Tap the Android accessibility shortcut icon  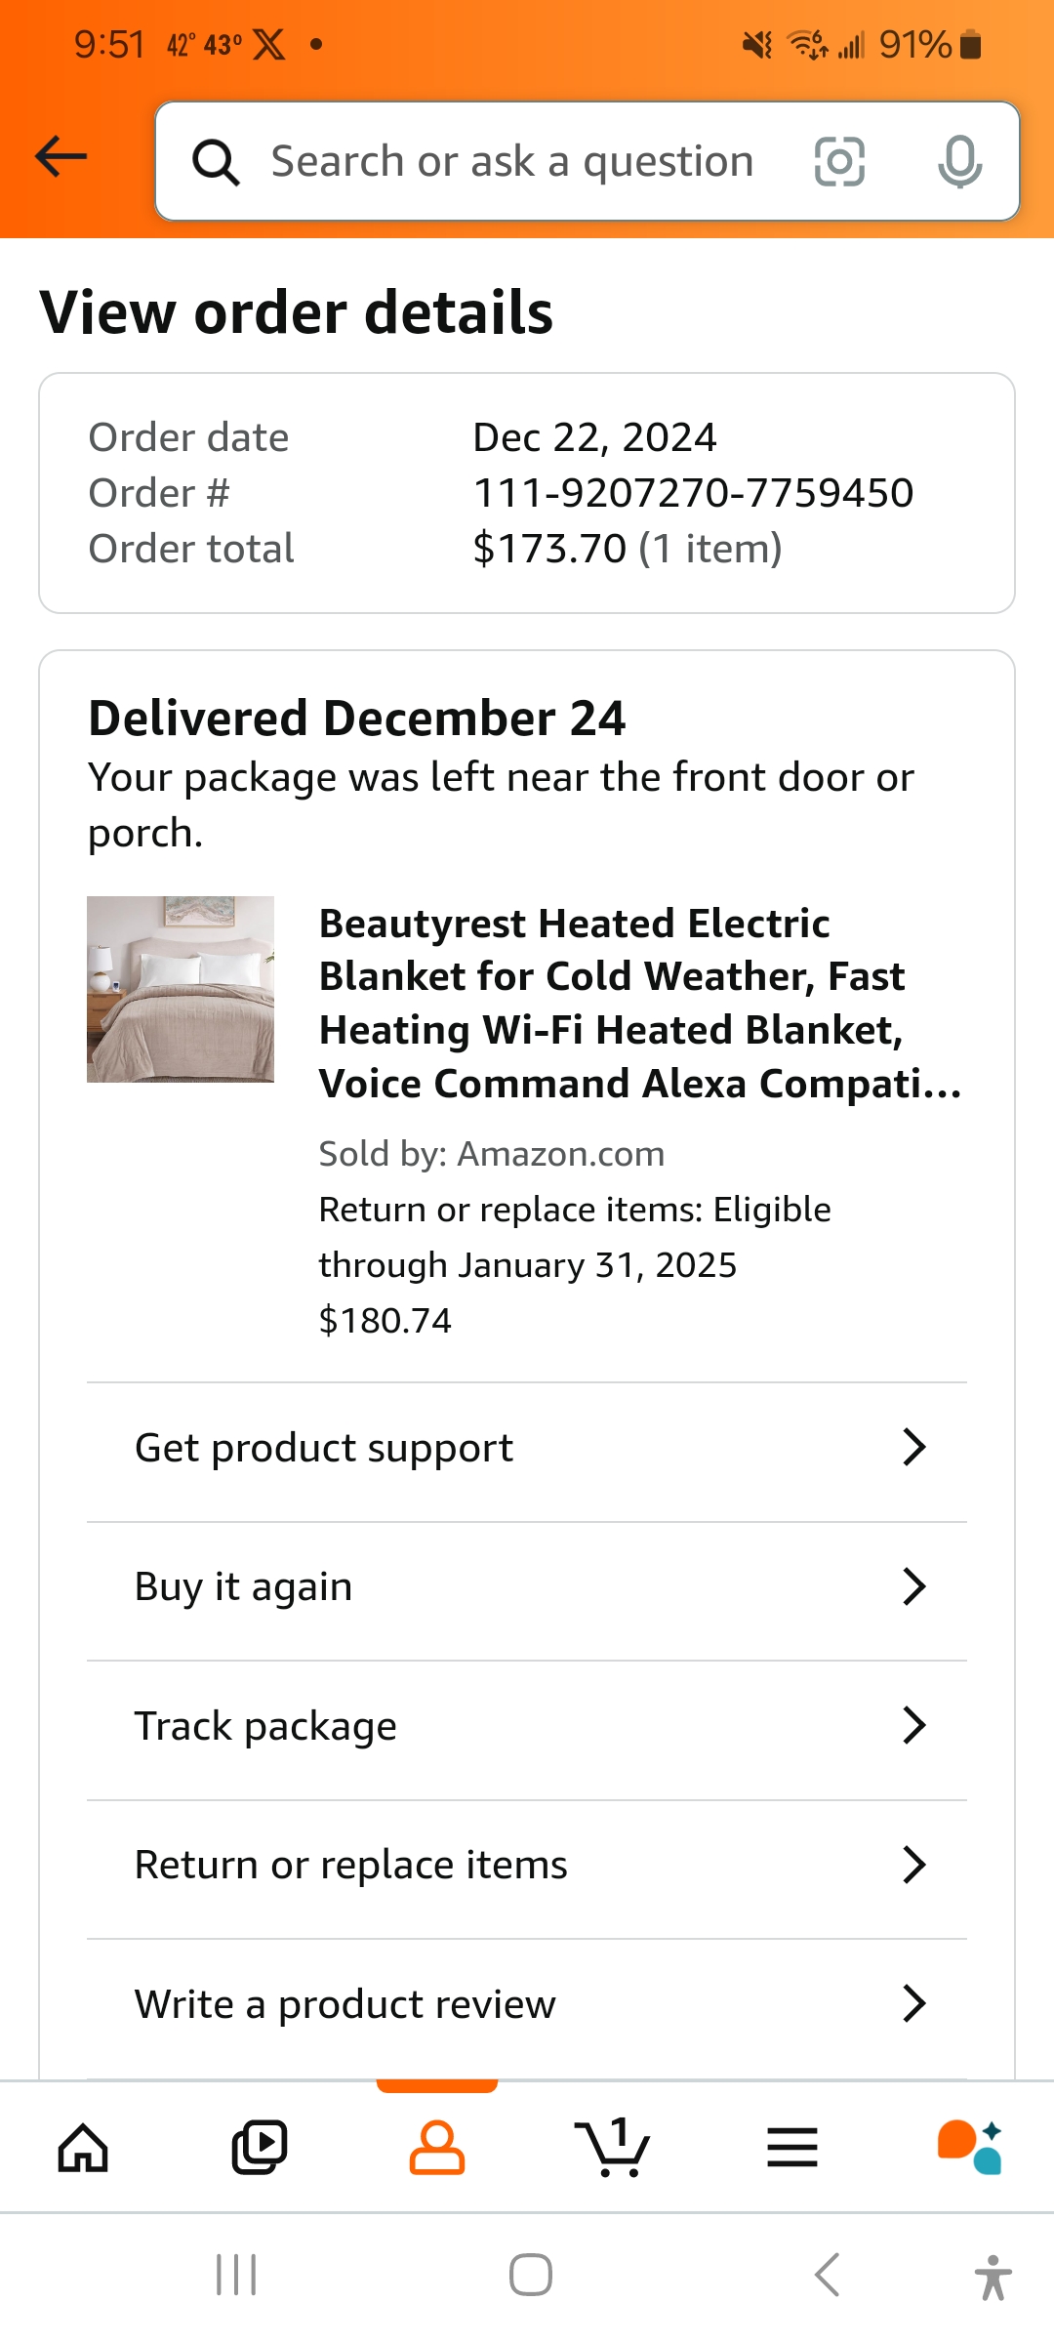coord(993,2277)
